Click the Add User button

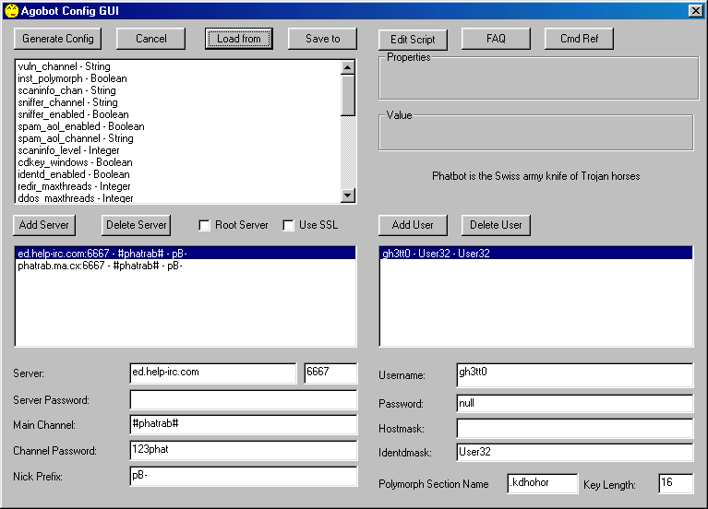(413, 225)
